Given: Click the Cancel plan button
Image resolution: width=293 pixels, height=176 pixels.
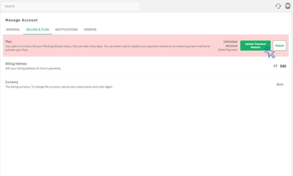Looking at the screenshot, I should [279, 46].
